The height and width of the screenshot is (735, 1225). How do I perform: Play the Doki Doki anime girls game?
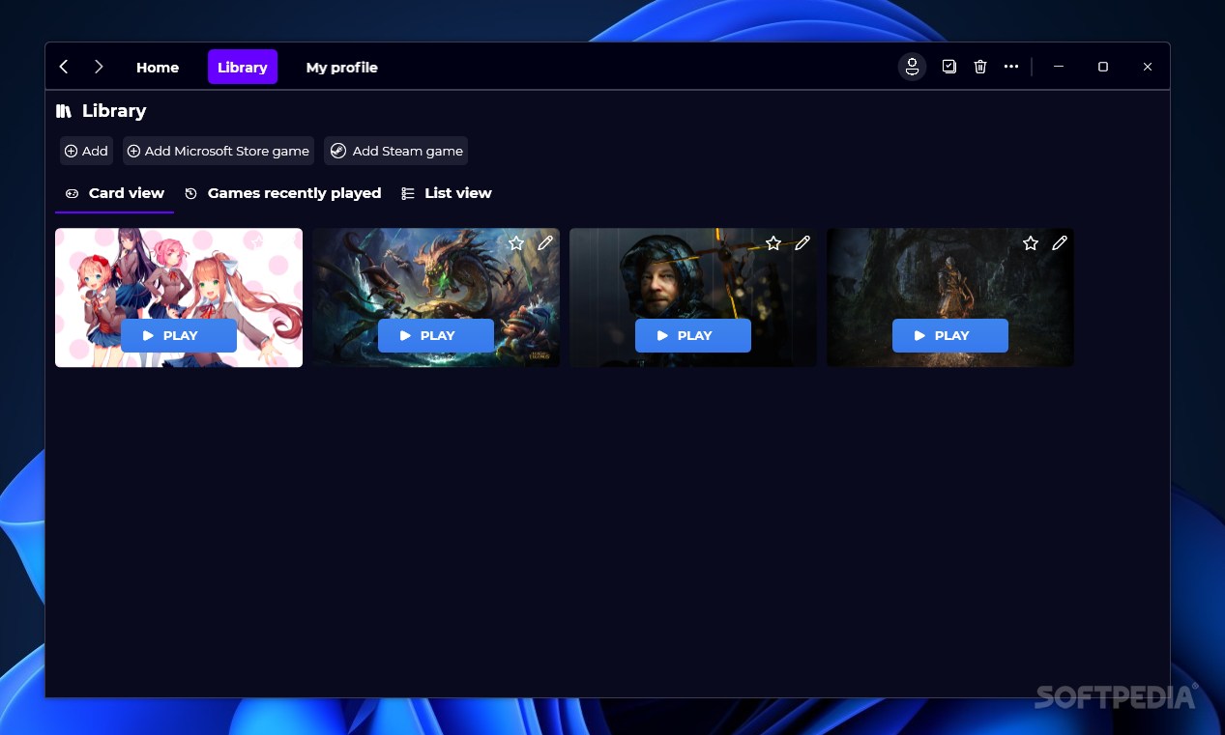(179, 335)
